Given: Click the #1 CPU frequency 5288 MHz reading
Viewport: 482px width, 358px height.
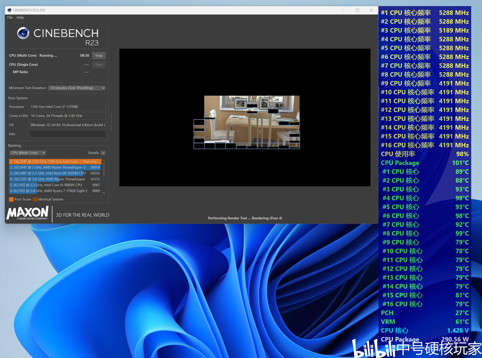Looking at the screenshot, I should click(x=454, y=13).
